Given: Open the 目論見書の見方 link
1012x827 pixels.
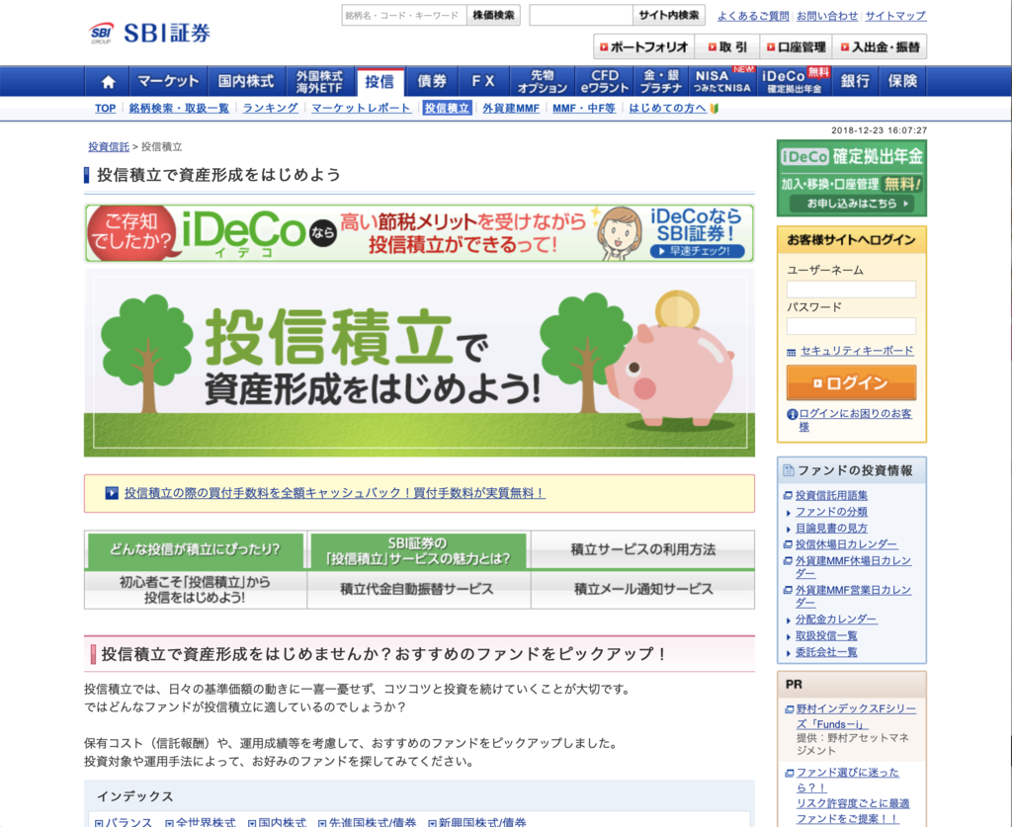Looking at the screenshot, I should [x=831, y=529].
